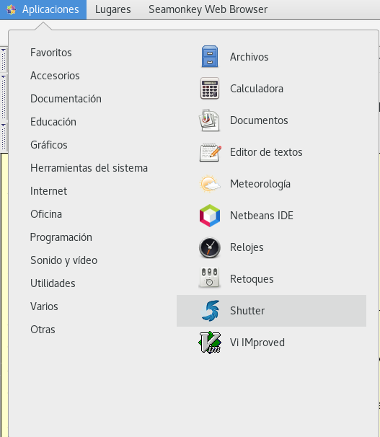Open the Vi IMproved Vim icon

pos(210,343)
